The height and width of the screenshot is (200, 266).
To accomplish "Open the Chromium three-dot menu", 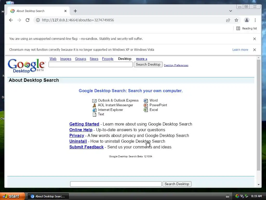I will coord(255,20).
